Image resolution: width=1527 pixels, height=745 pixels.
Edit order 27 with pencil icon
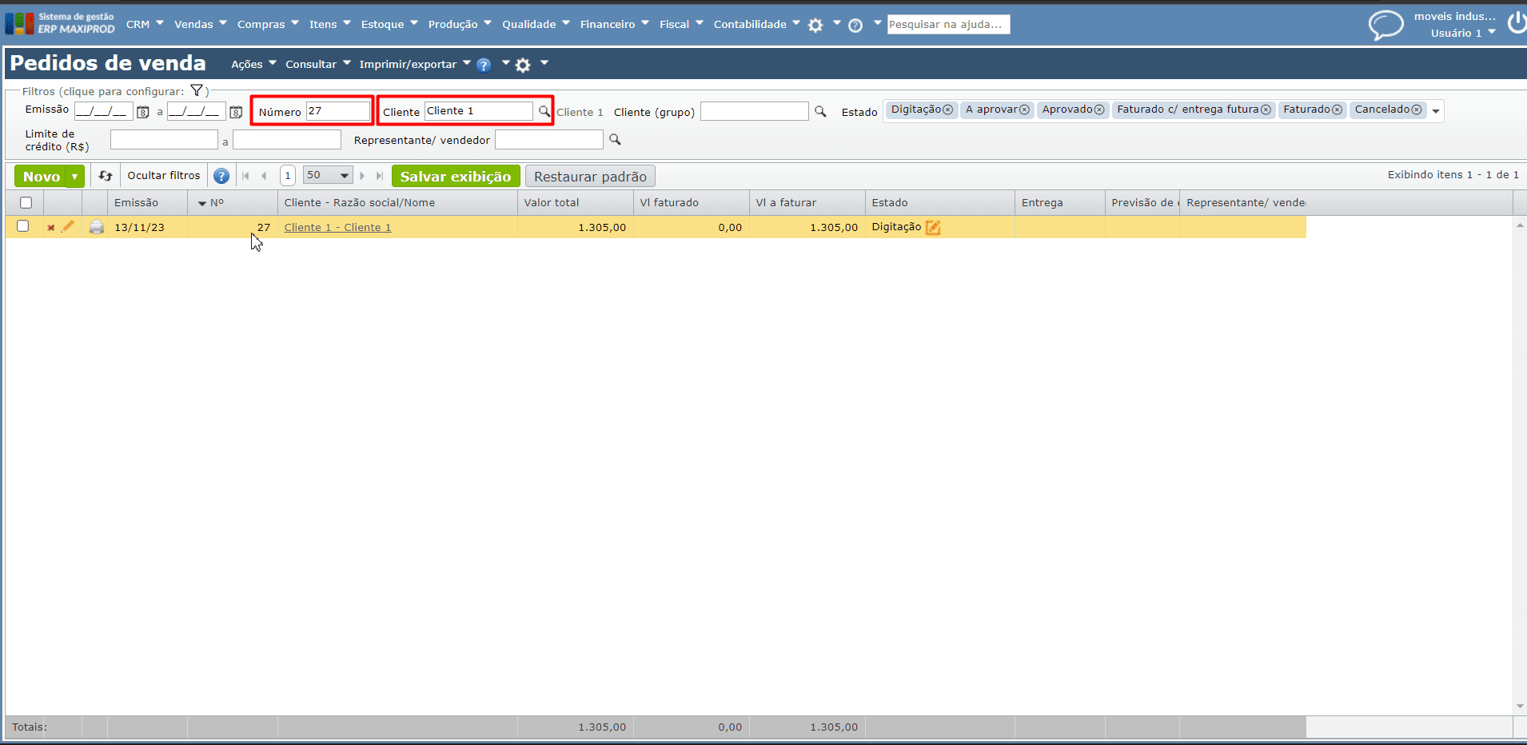[68, 227]
